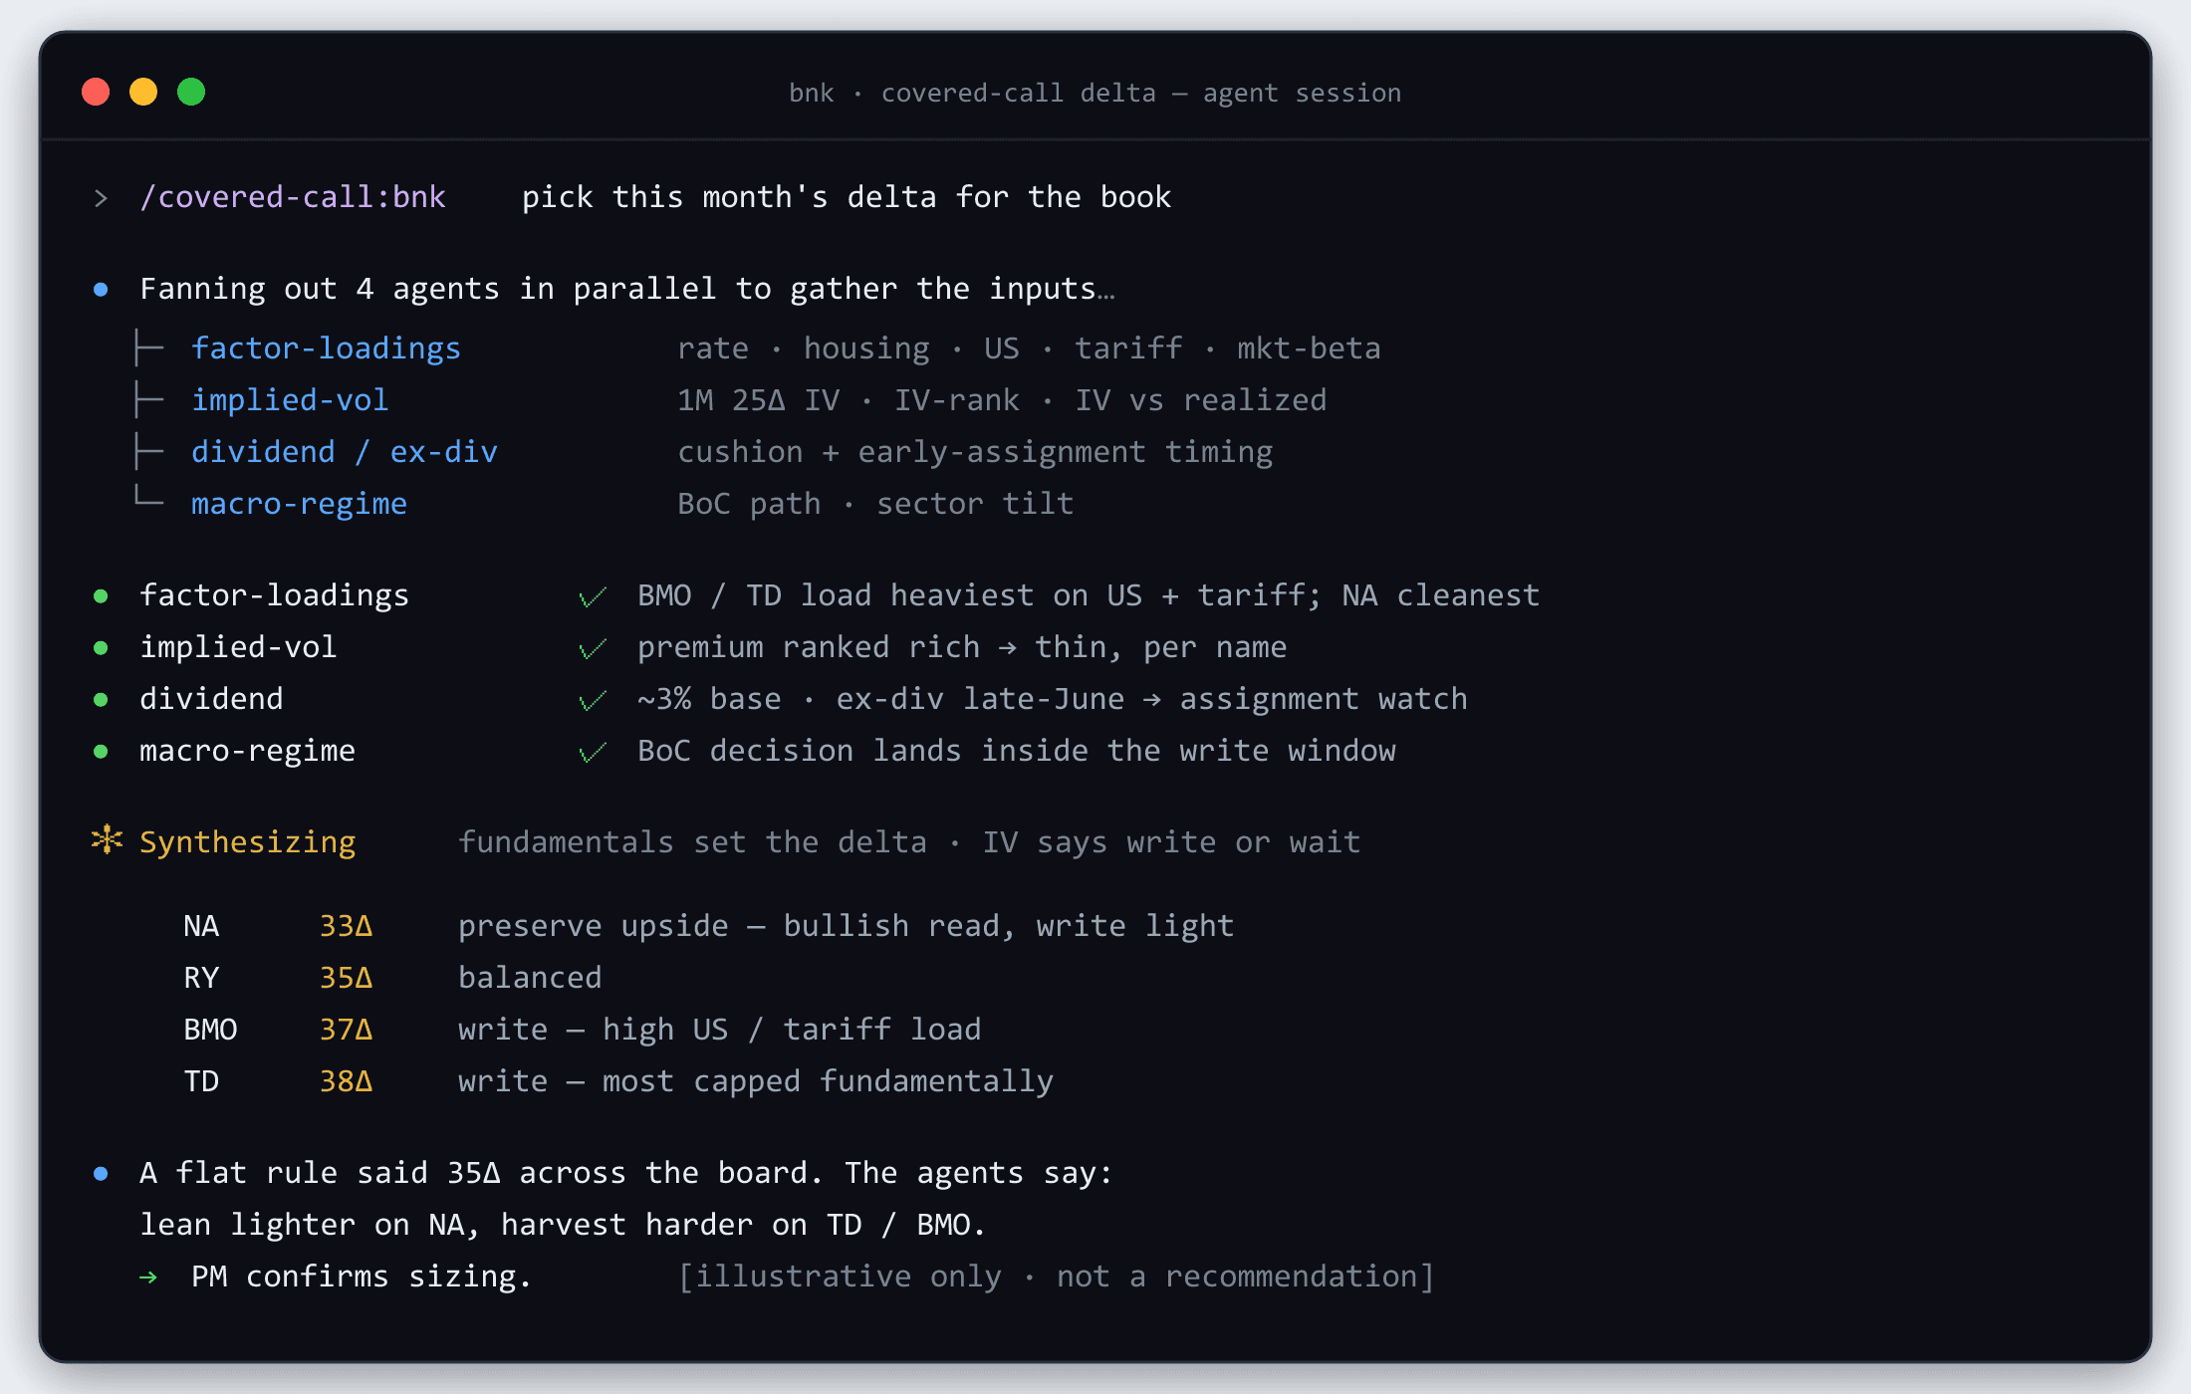2191x1394 pixels.
Task: Select the factor-loadings agent tree entry
Action: click(326, 348)
